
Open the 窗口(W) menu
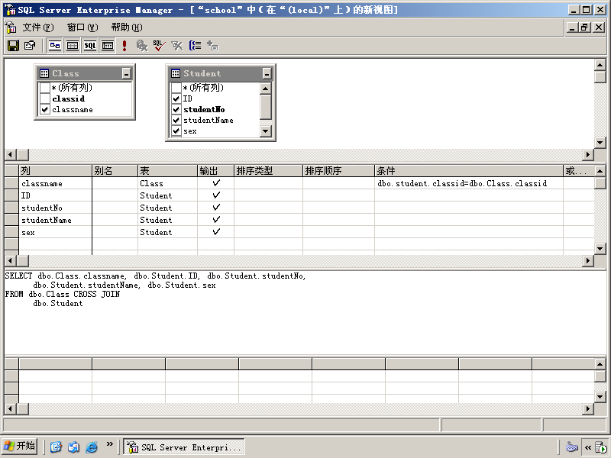point(82,27)
